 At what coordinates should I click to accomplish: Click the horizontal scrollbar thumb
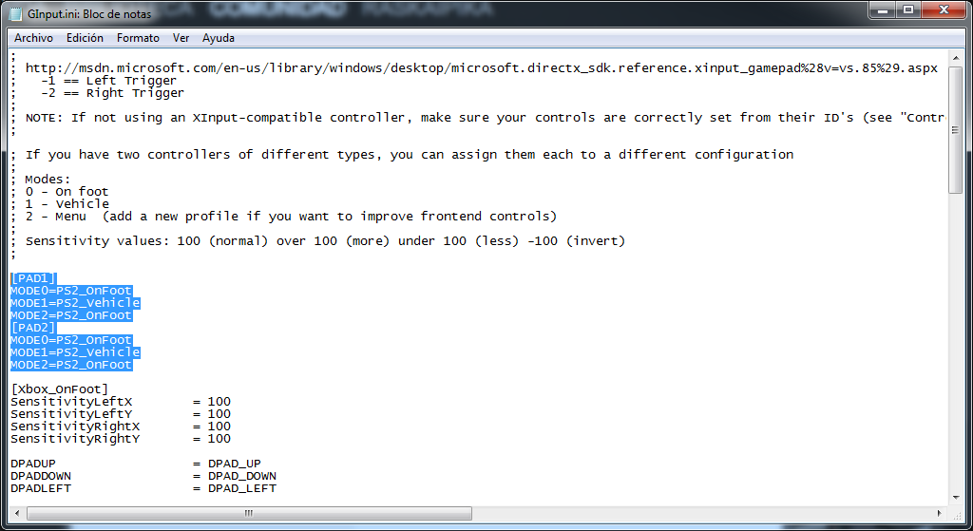249,514
